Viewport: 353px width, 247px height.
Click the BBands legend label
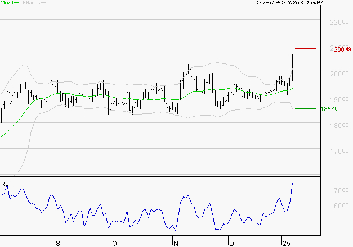click(32, 3)
